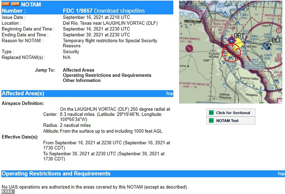
Task: Select the 'No UAS operations are authorized' sentence
Action: 95,187
